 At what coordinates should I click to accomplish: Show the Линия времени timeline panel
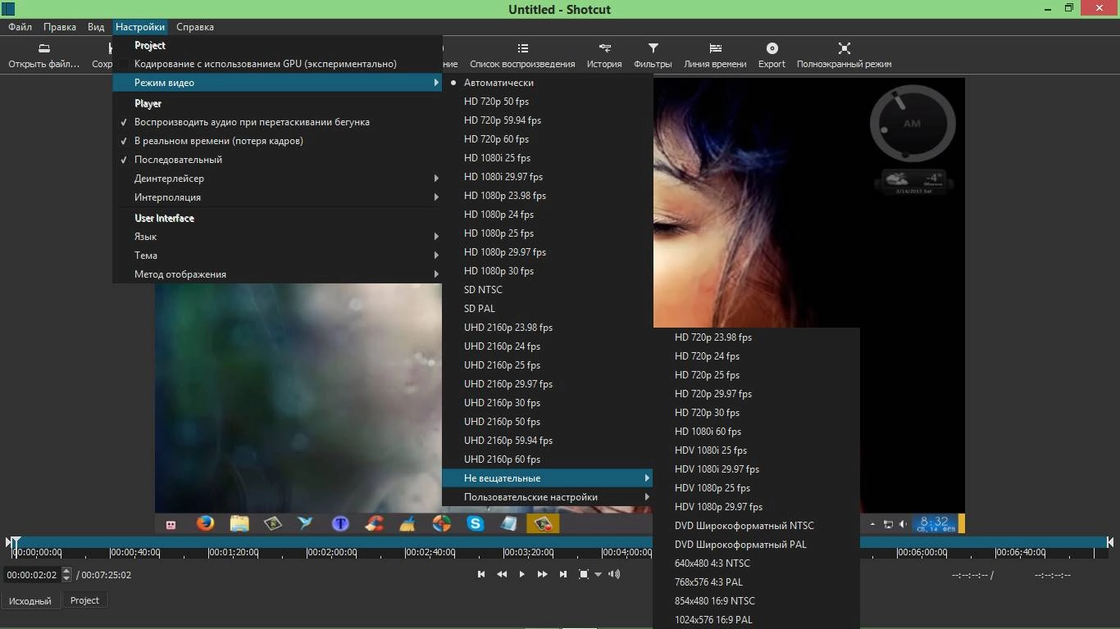715,55
